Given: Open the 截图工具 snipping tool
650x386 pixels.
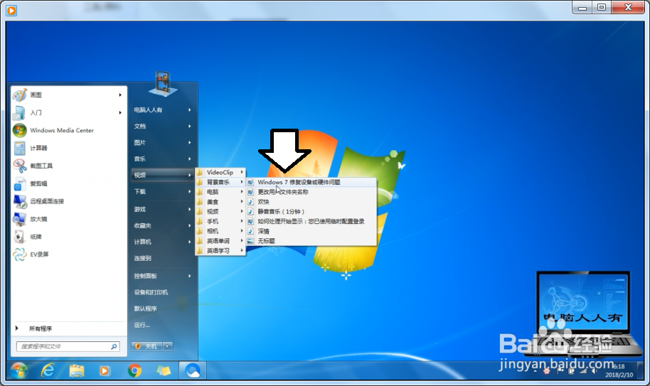Looking at the screenshot, I should click(69, 166).
